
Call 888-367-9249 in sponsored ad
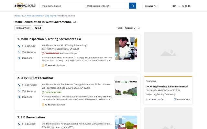point(156,100)
